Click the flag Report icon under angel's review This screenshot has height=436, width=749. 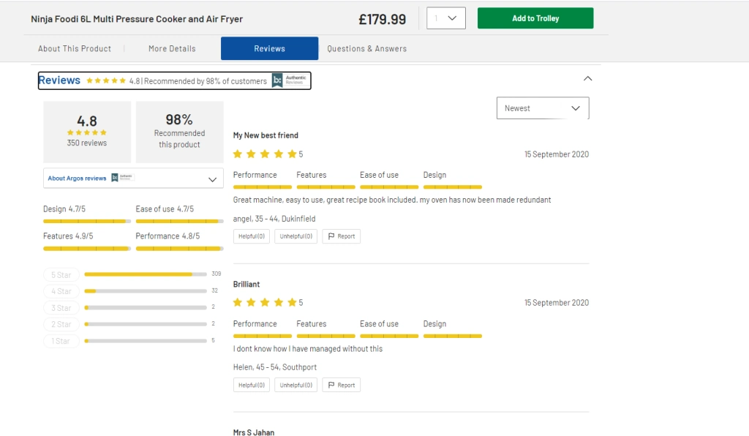[x=331, y=236]
